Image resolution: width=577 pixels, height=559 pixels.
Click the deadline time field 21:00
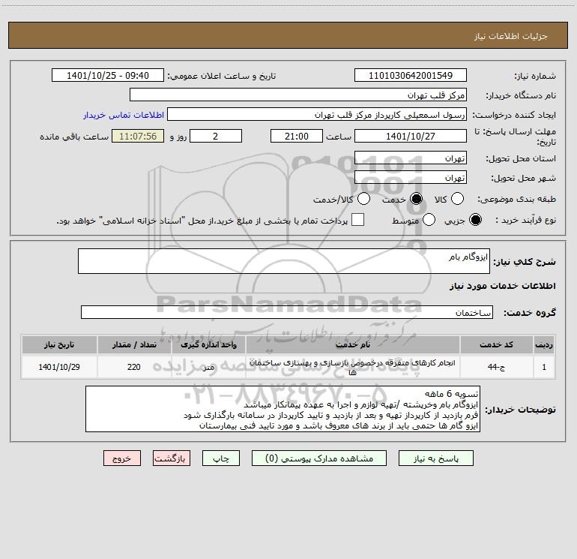click(x=297, y=136)
